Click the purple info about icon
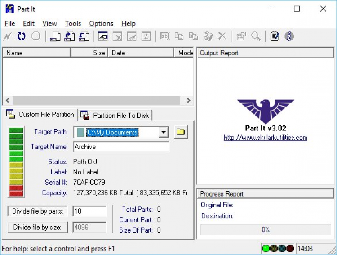Screen dimensions: 337x255 click(289, 36)
